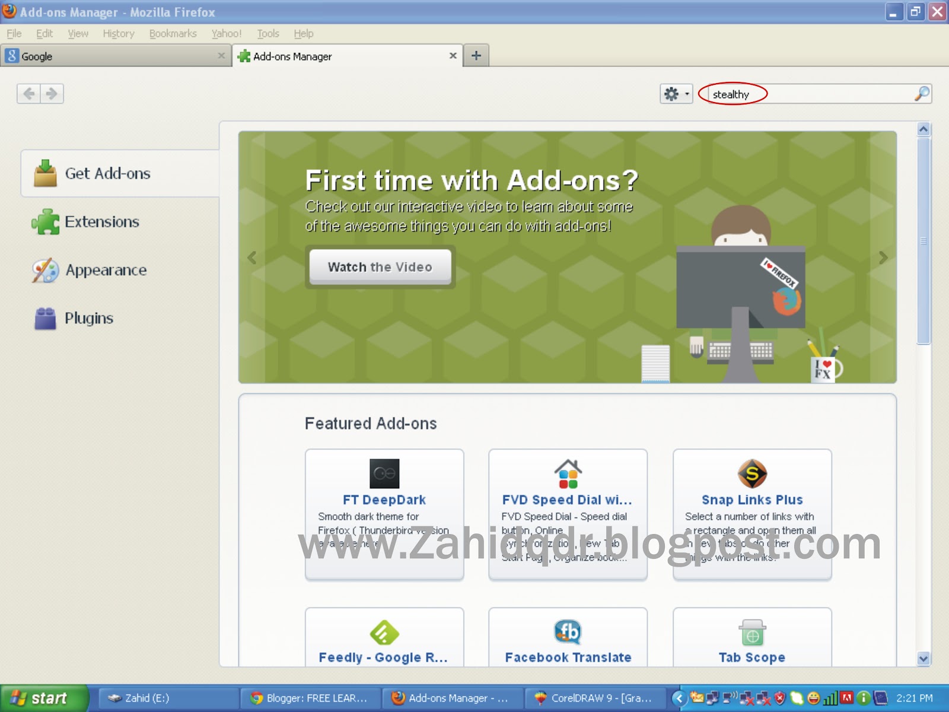Click the Plugins blue brick icon
949x712 pixels.
45,319
